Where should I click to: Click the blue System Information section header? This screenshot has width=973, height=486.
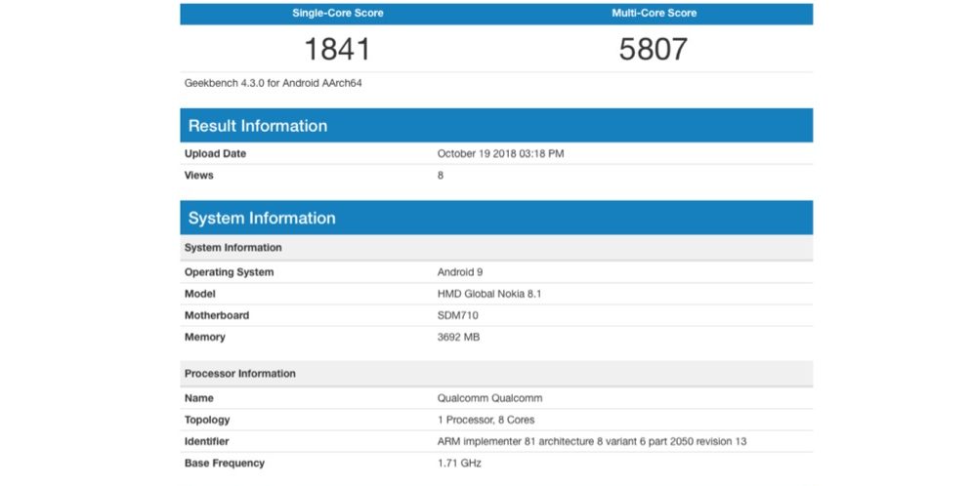point(496,218)
